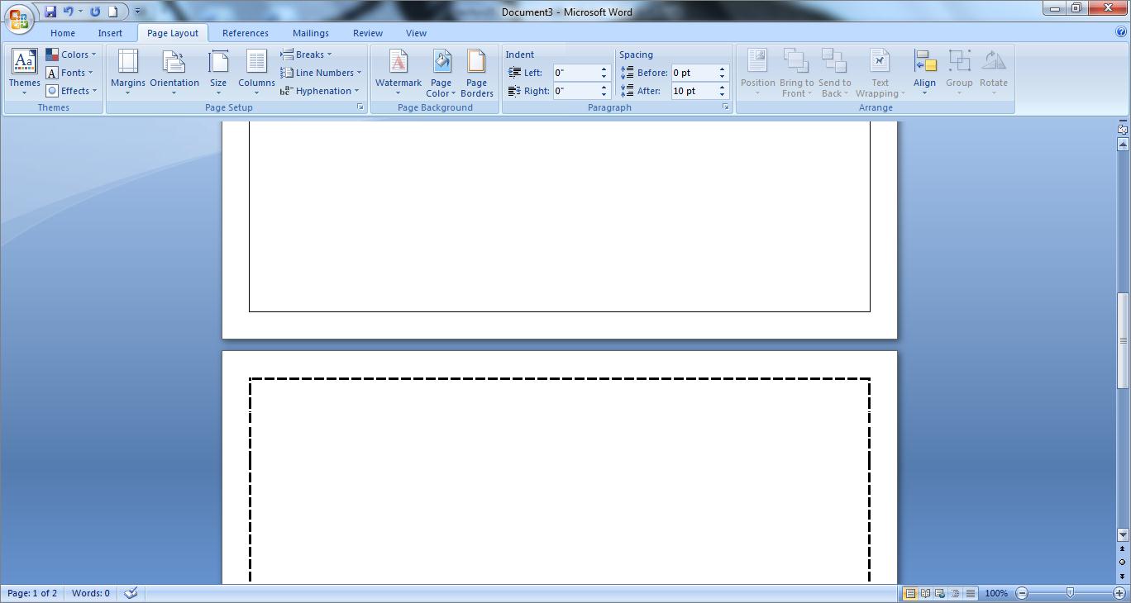Open the Margins options
The image size is (1131, 603).
coord(127,71)
